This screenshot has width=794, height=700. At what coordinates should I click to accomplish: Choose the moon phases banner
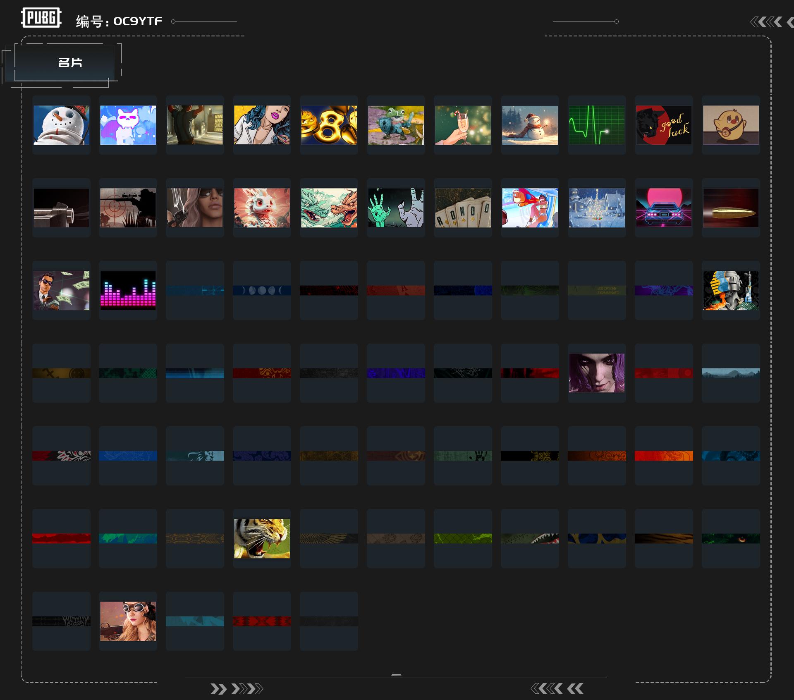point(262,290)
